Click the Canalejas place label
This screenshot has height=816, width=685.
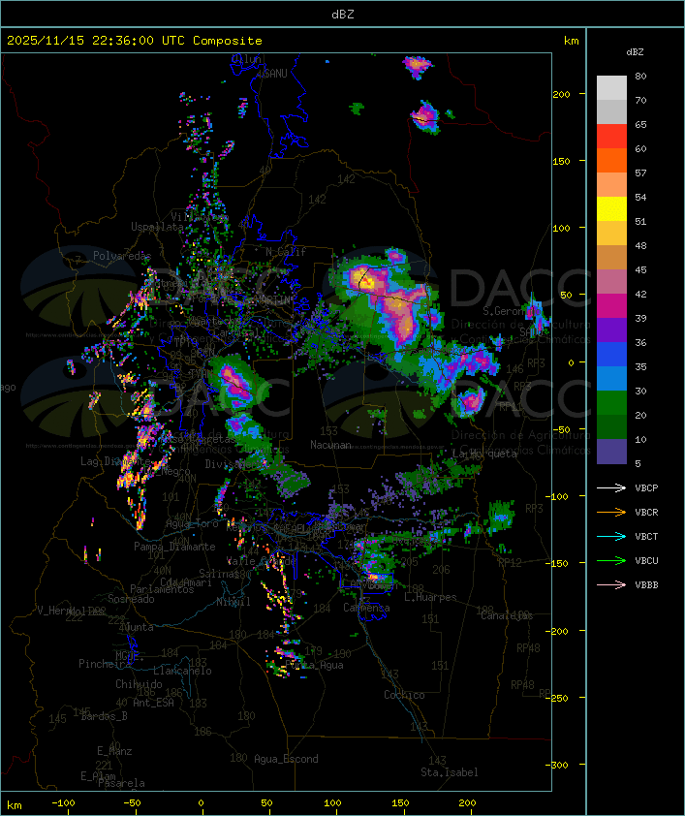[x=507, y=615]
